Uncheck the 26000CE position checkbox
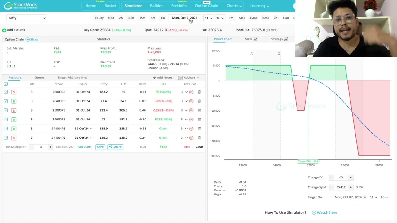 tap(6, 92)
